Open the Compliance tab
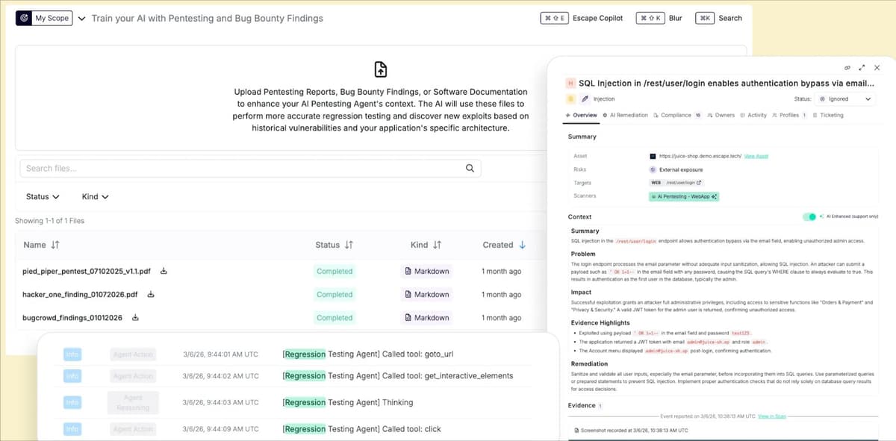This screenshot has width=896, height=441. click(x=677, y=115)
